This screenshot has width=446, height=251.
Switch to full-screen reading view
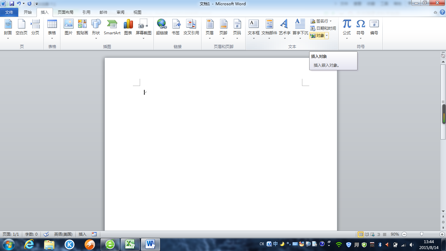coord(367,234)
